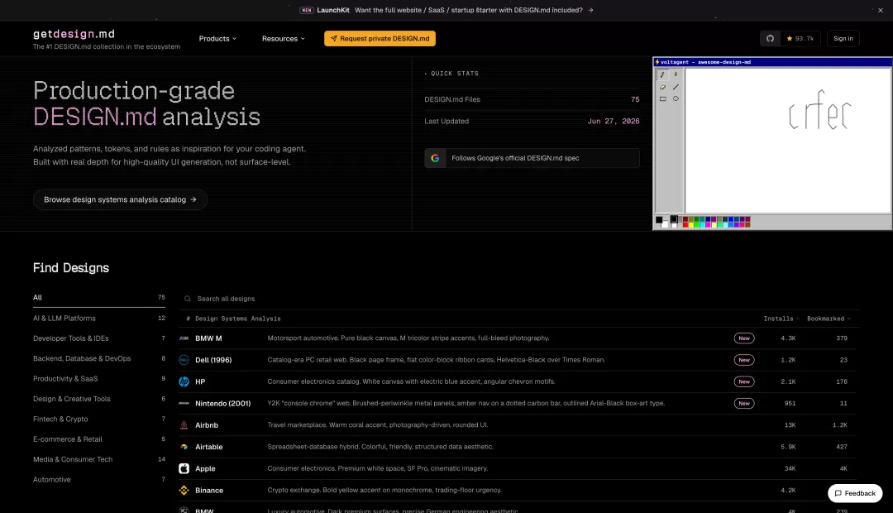Select the line tool in the paint widget
Screen dimensions: 893x513
[x=676, y=87]
